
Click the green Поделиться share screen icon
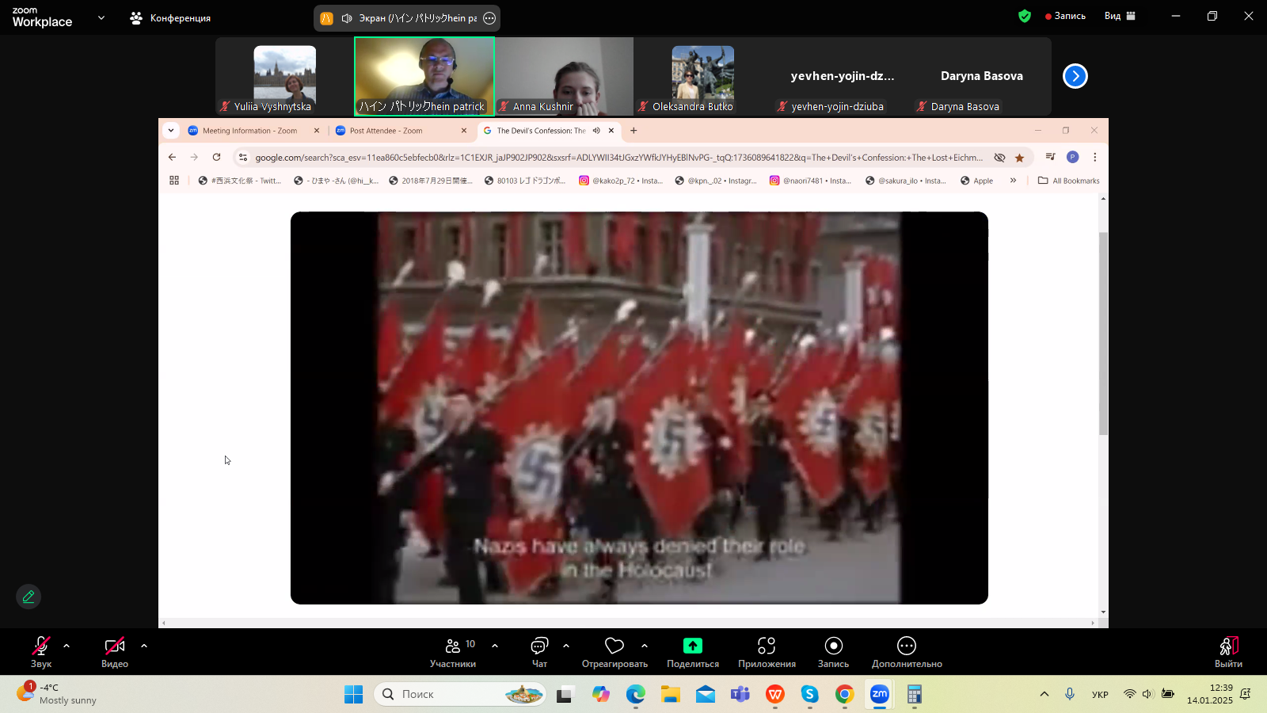coord(692,646)
